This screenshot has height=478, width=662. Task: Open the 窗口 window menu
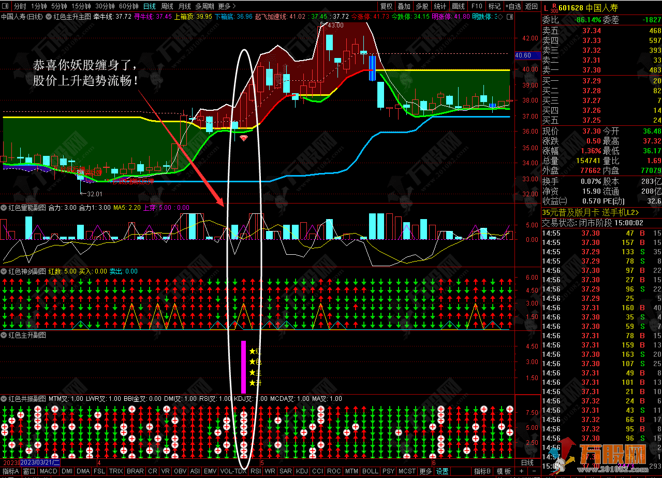(x=30, y=472)
